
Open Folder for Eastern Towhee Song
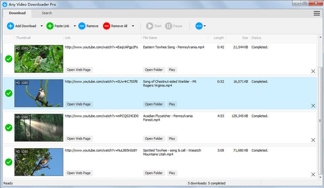pos(154,70)
